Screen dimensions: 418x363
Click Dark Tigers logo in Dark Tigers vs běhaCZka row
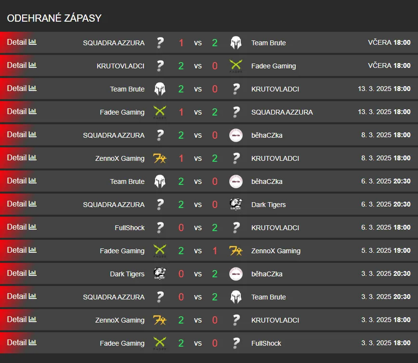click(160, 274)
